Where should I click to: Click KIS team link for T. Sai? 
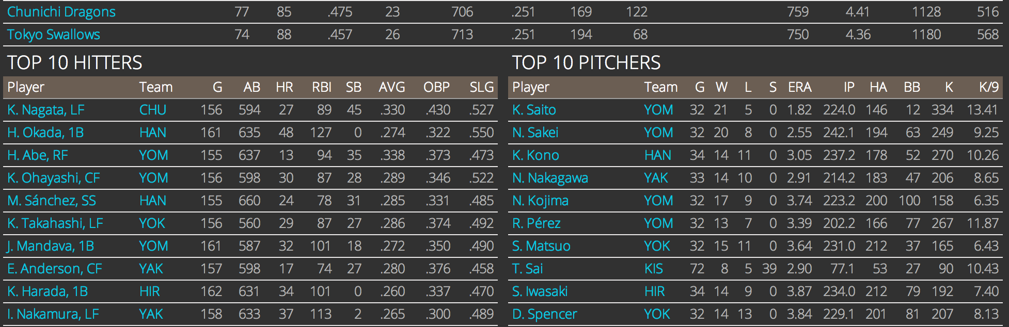click(x=653, y=269)
